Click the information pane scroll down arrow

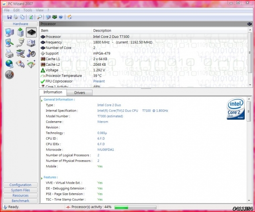(249, 200)
